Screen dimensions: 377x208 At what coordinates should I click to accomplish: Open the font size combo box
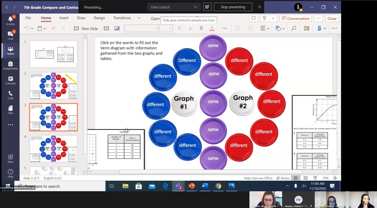pyautogui.click(x=166, y=29)
